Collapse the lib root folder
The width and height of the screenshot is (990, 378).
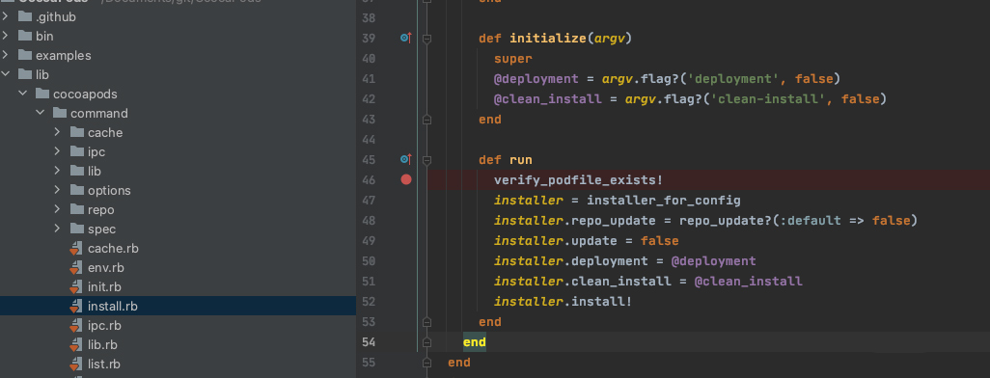6,74
